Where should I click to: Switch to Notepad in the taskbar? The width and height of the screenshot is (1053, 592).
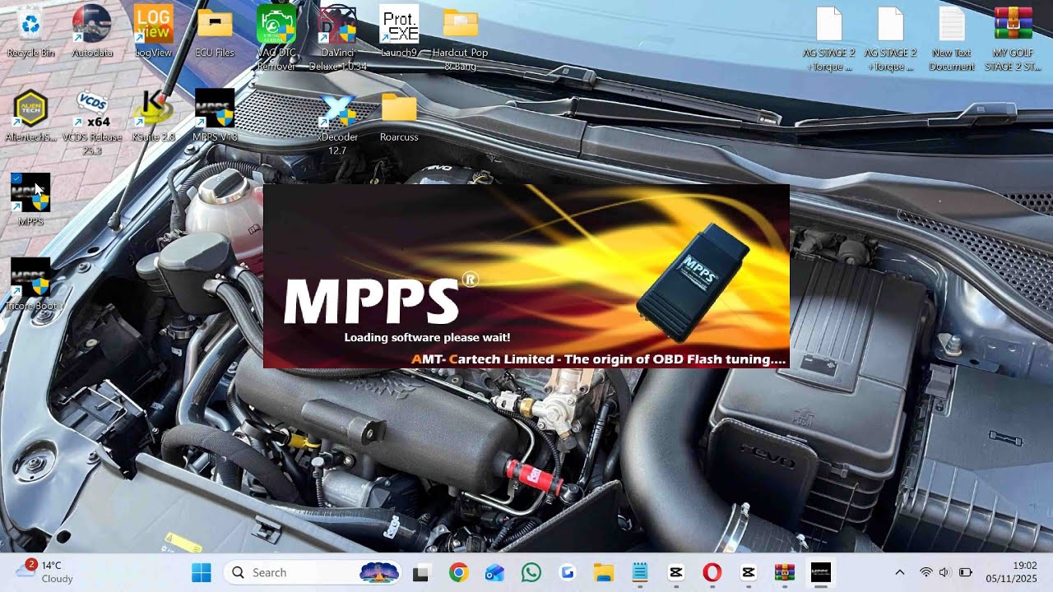coord(639,573)
